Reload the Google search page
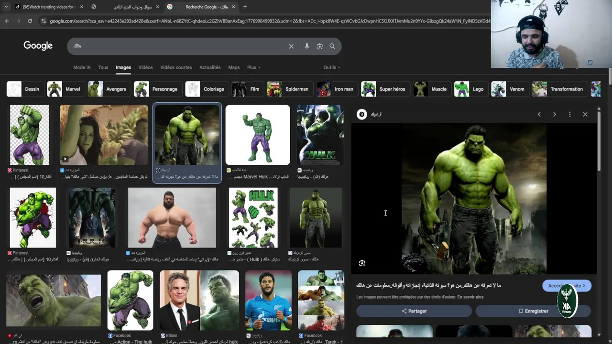The image size is (612, 344). 30,21
